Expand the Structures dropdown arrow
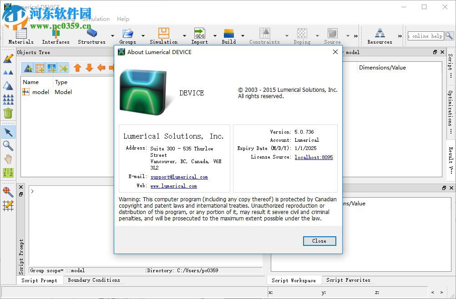This screenshot has height=299, width=456. click(x=112, y=35)
